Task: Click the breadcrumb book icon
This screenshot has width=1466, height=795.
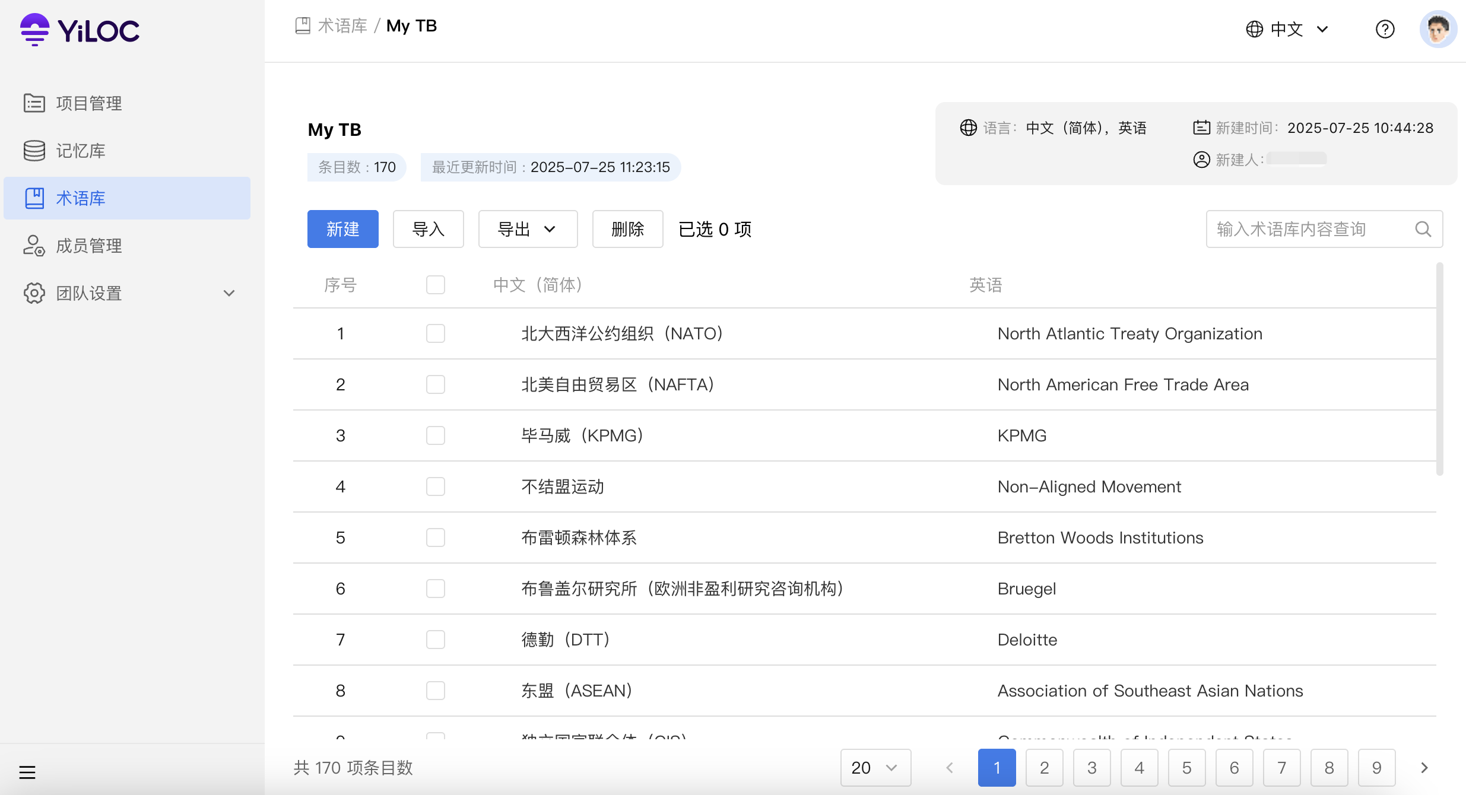Action: (303, 26)
